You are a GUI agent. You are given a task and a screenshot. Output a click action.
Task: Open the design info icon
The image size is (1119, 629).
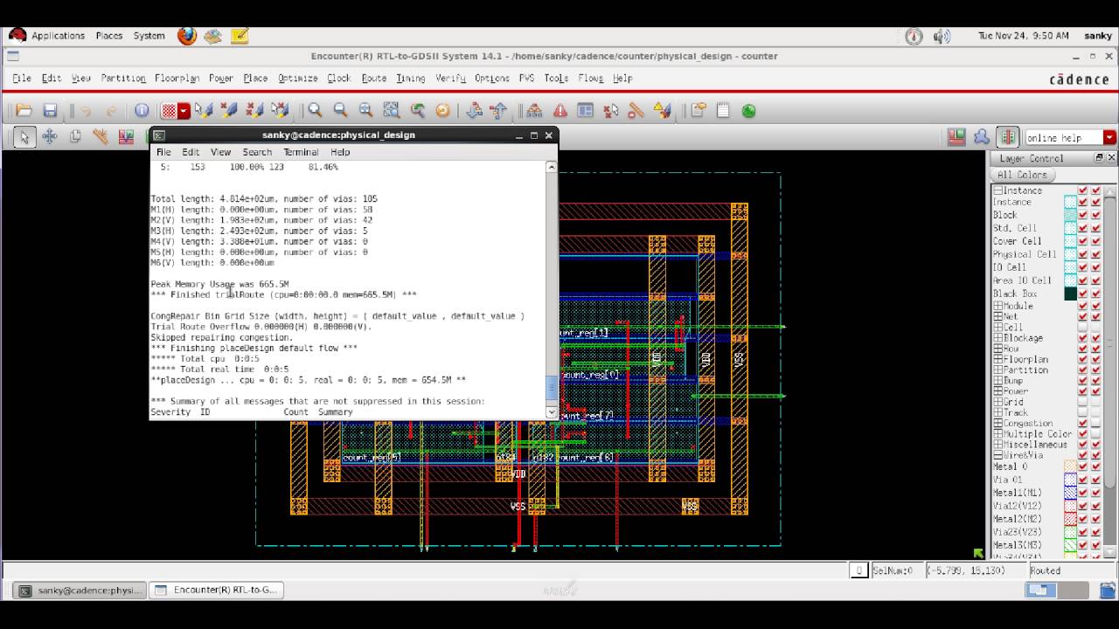pos(142,111)
